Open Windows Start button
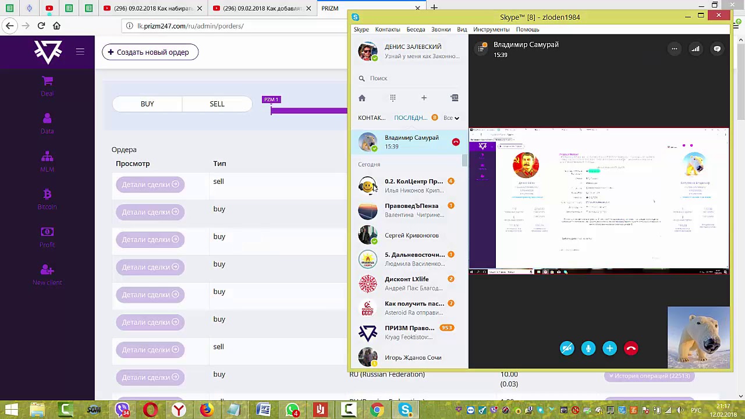The width and height of the screenshot is (745, 419). click(12, 410)
